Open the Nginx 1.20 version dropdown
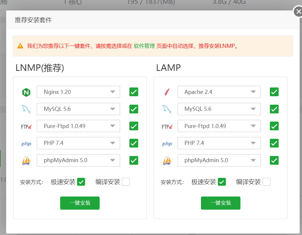Screen dimensions: 302x235 click(78, 92)
